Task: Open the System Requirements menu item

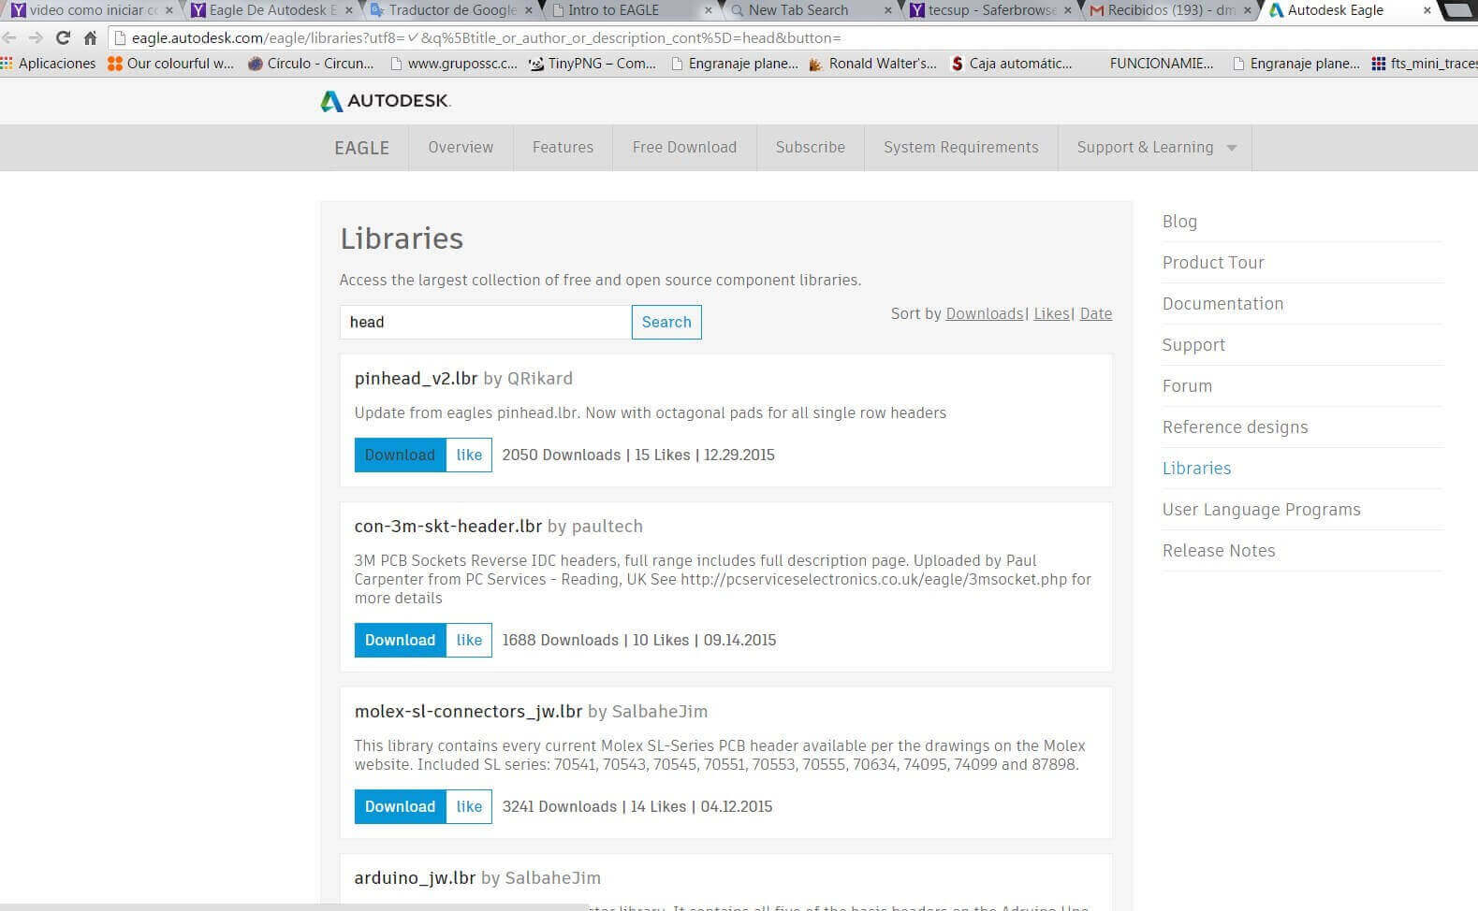Action: (961, 148)
